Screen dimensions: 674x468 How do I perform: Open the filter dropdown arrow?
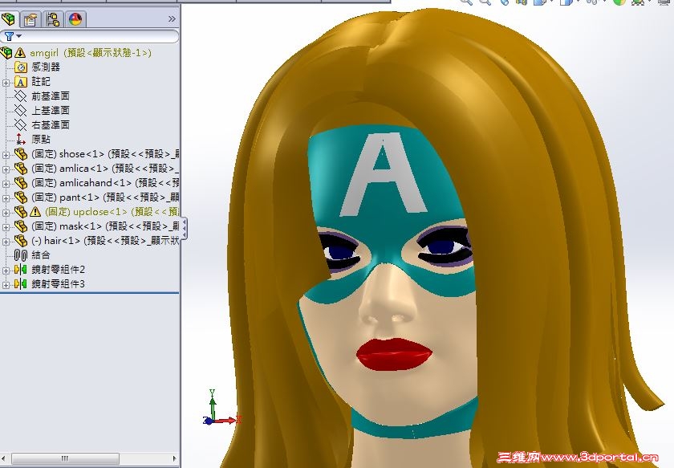click(x=18, y=36)
